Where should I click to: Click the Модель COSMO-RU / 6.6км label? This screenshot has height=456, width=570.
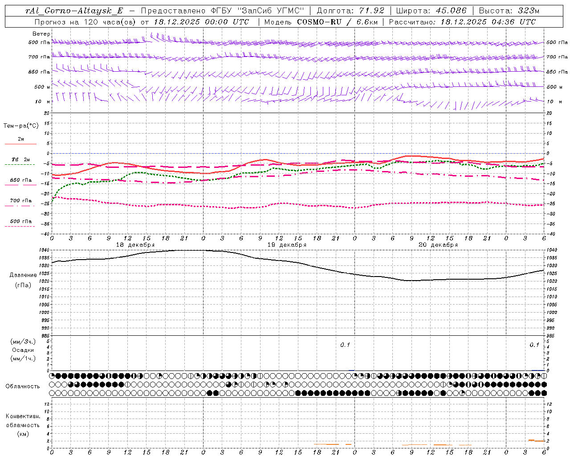tap(321, 22)
